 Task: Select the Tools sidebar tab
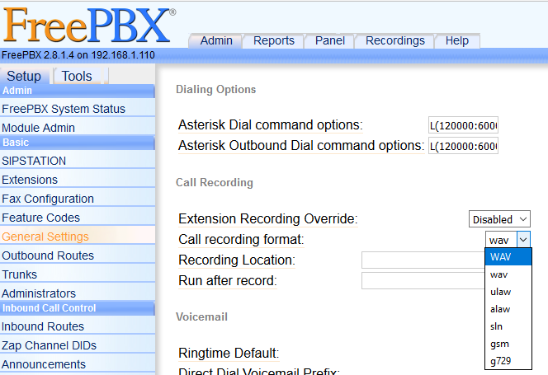(x=77, y=76)
